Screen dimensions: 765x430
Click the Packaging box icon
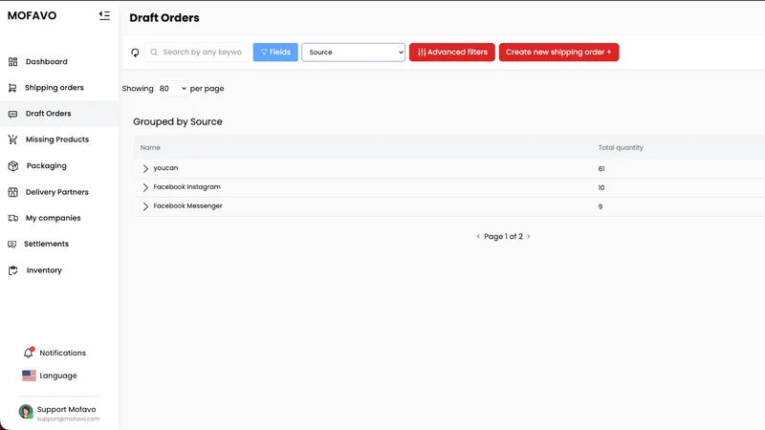click(13, 165)
